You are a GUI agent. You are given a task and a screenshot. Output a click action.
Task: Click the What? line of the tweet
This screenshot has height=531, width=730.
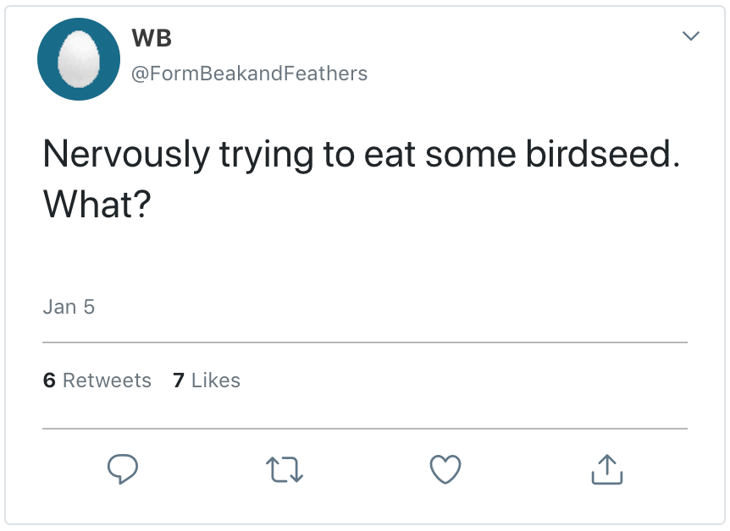[x=96, y=205]
